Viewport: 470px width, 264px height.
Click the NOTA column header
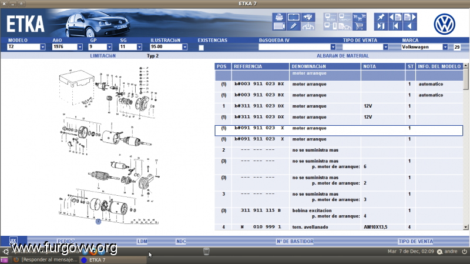[x=383, y=66]
